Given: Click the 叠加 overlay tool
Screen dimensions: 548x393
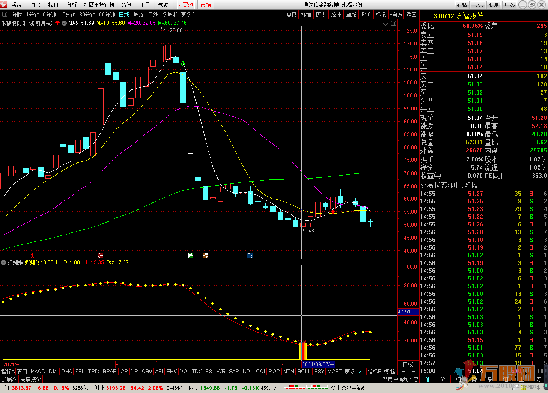Looking at the screenshot, I should point(306,15).
